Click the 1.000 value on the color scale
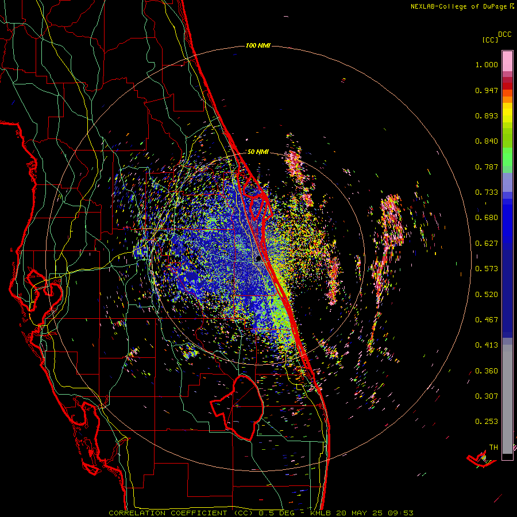The image size is (517, 517). pyautogui.click(x=487, y=64)
